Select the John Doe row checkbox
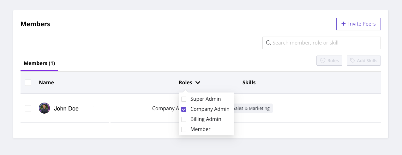The height and width of the screenshot is (155, 402). point(28,108)
